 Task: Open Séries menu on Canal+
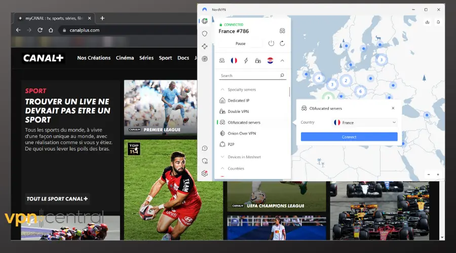(146, 58)
